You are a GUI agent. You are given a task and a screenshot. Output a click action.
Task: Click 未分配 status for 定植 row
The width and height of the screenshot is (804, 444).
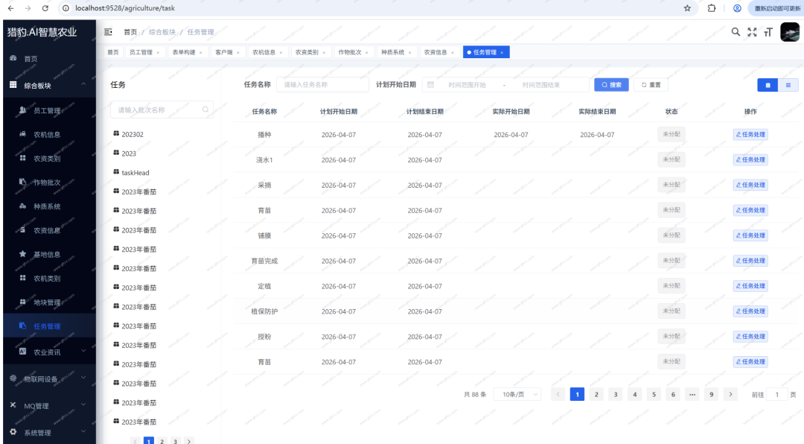(671, 286)
